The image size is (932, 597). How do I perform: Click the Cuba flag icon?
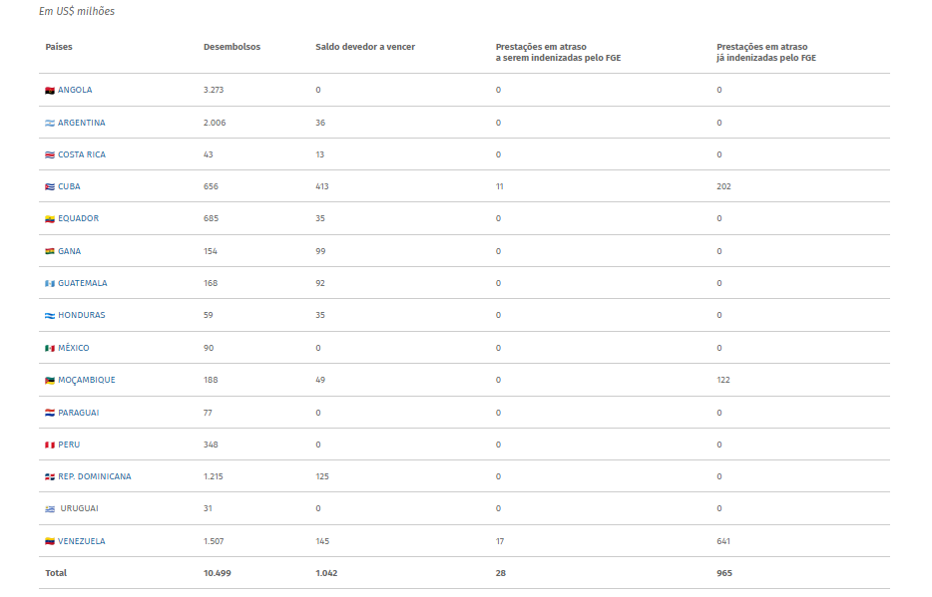(x=50, y=187)
